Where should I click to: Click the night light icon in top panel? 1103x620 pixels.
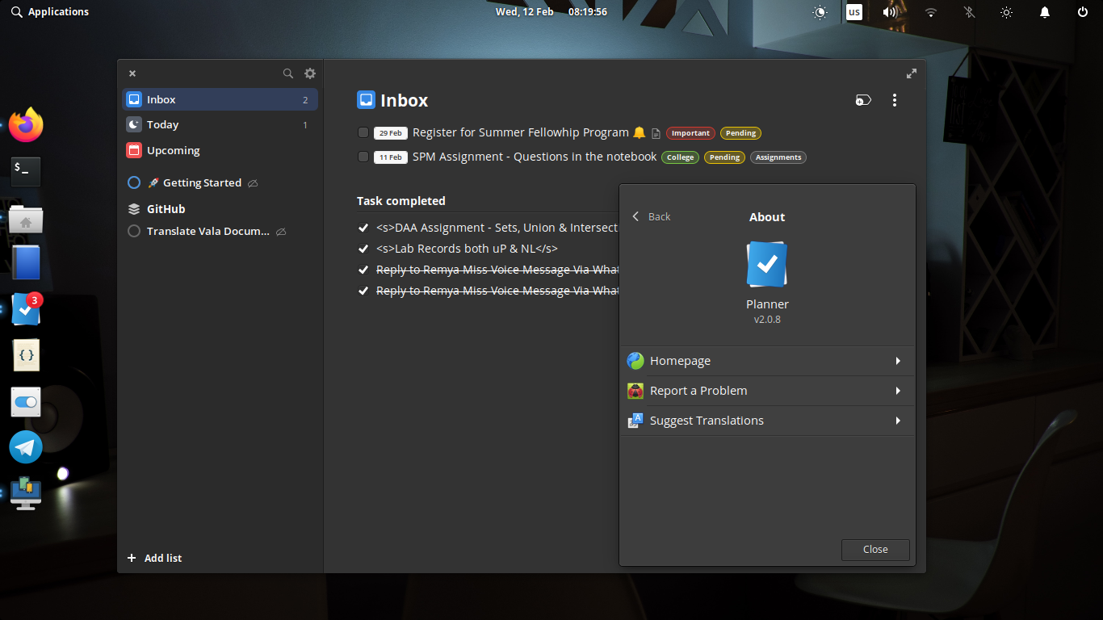(x=820, y=12)
